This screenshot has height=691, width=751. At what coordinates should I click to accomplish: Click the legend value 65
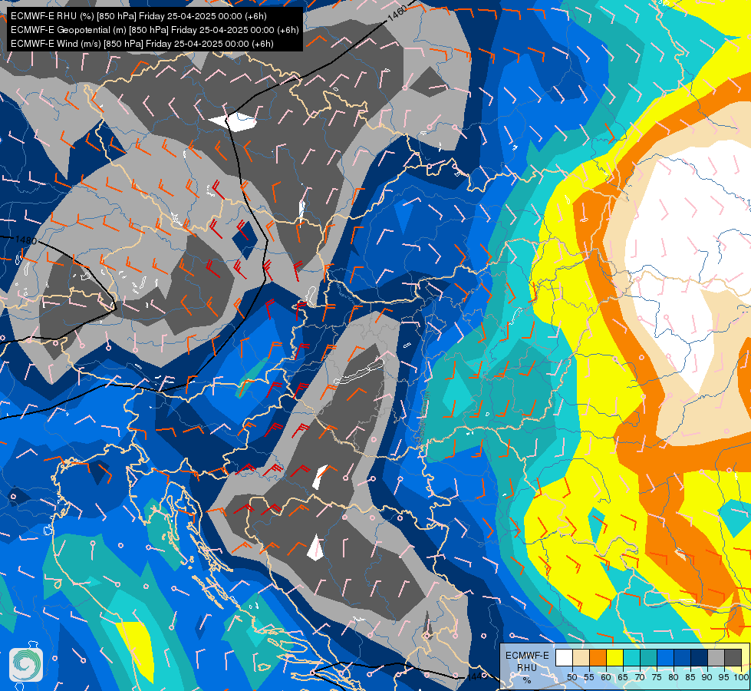pyautogui.click(x=623, y=677)
